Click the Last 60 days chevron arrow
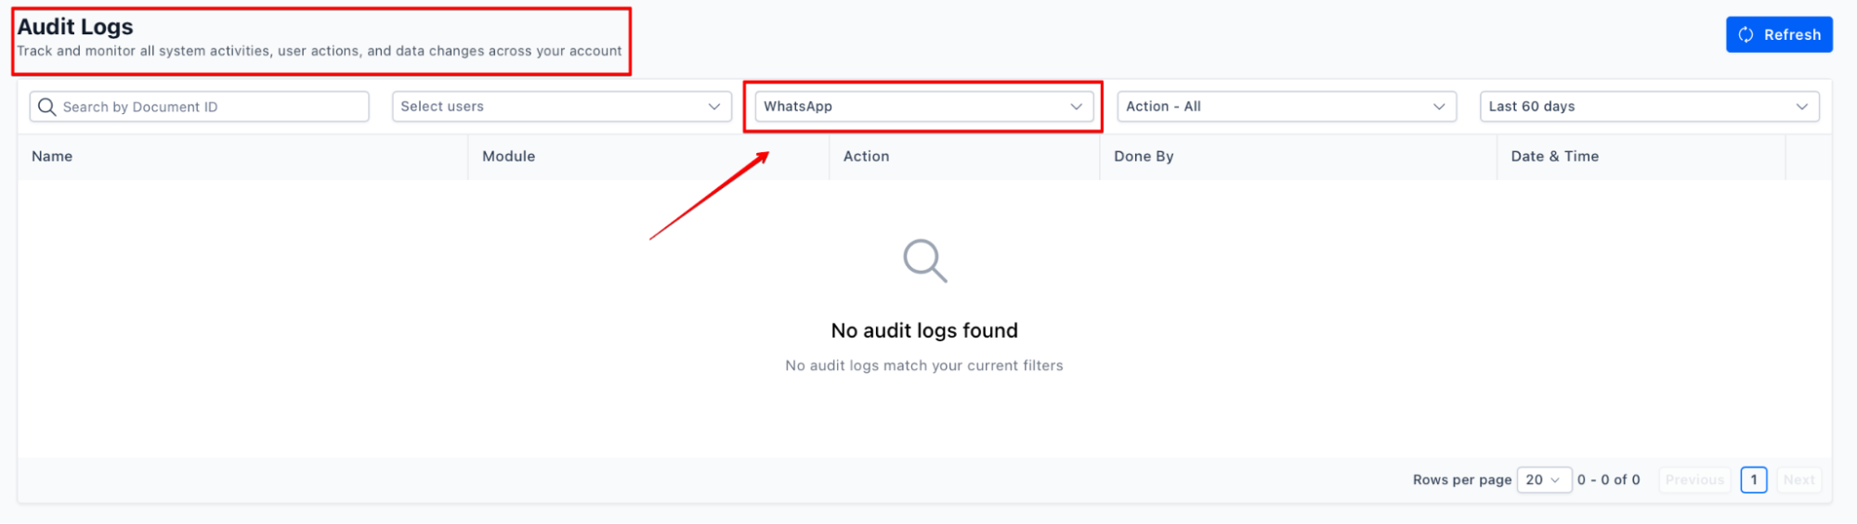The image size is (1857, 524). tap(1801, 107)
